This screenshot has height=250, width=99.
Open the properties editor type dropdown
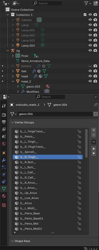point(6,97)
